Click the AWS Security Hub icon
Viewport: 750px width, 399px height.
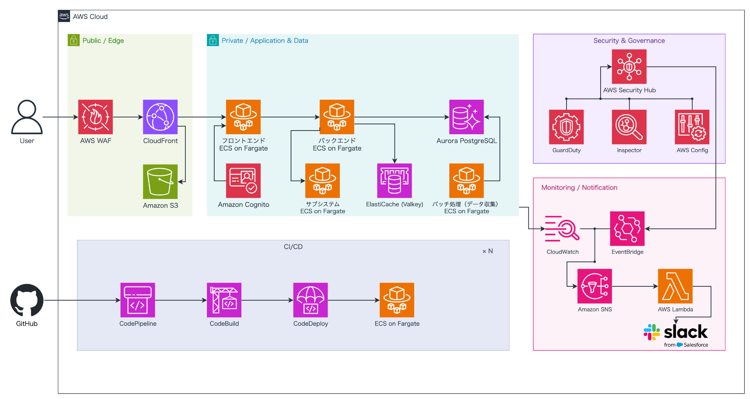point(629,67)
